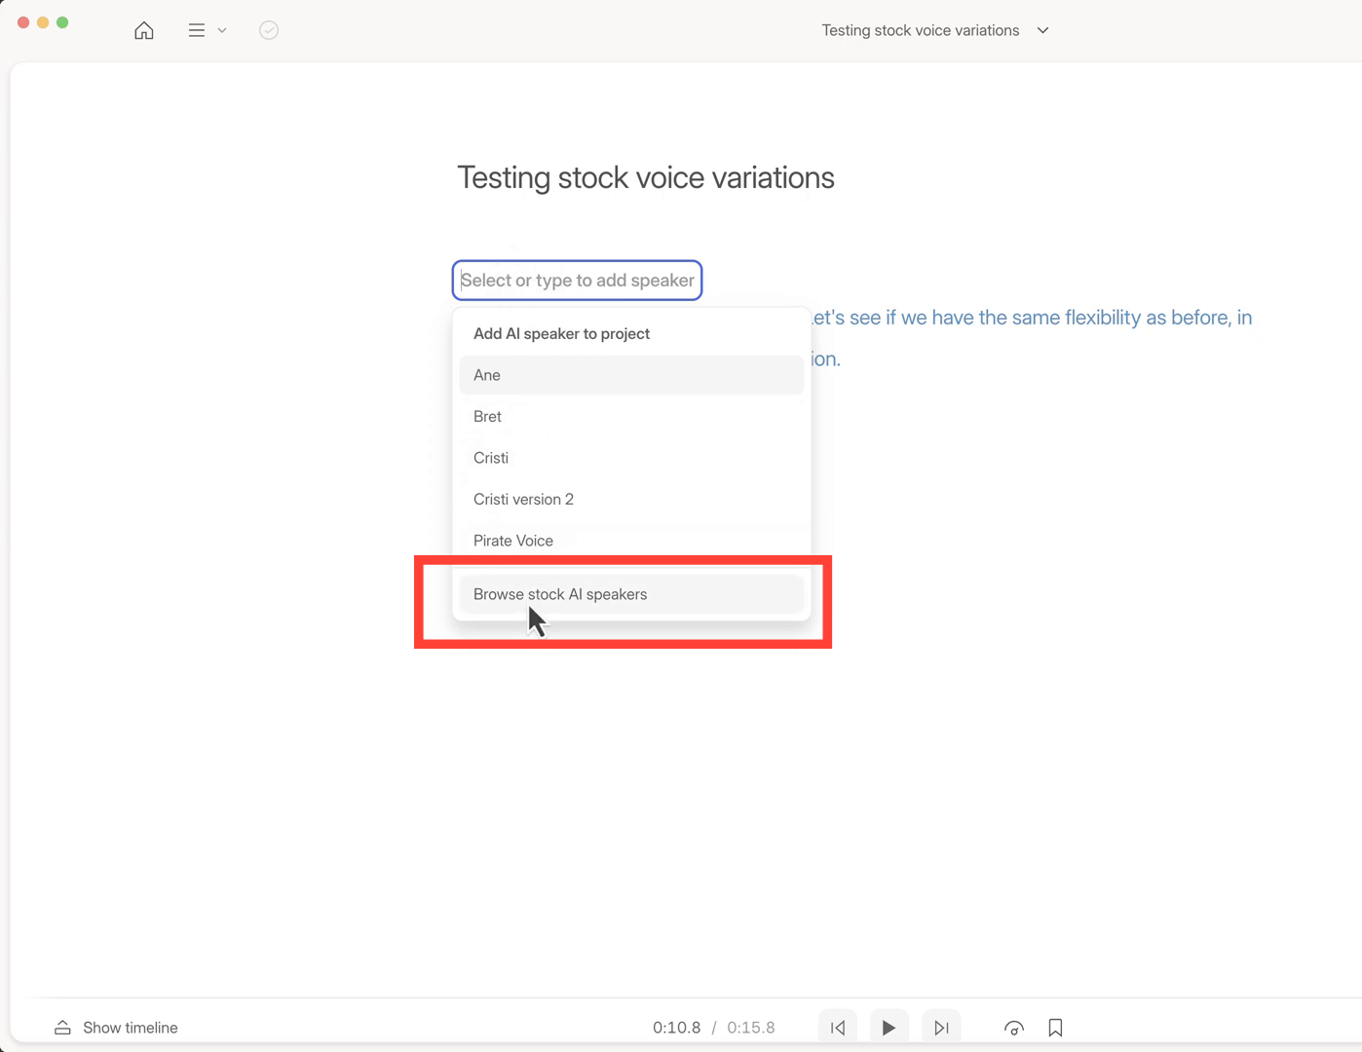Image resolution: width=1362 pixels, height=1052 pixels.
Task: Open the chevron beside the menu icon
Action: coord(222,30)
